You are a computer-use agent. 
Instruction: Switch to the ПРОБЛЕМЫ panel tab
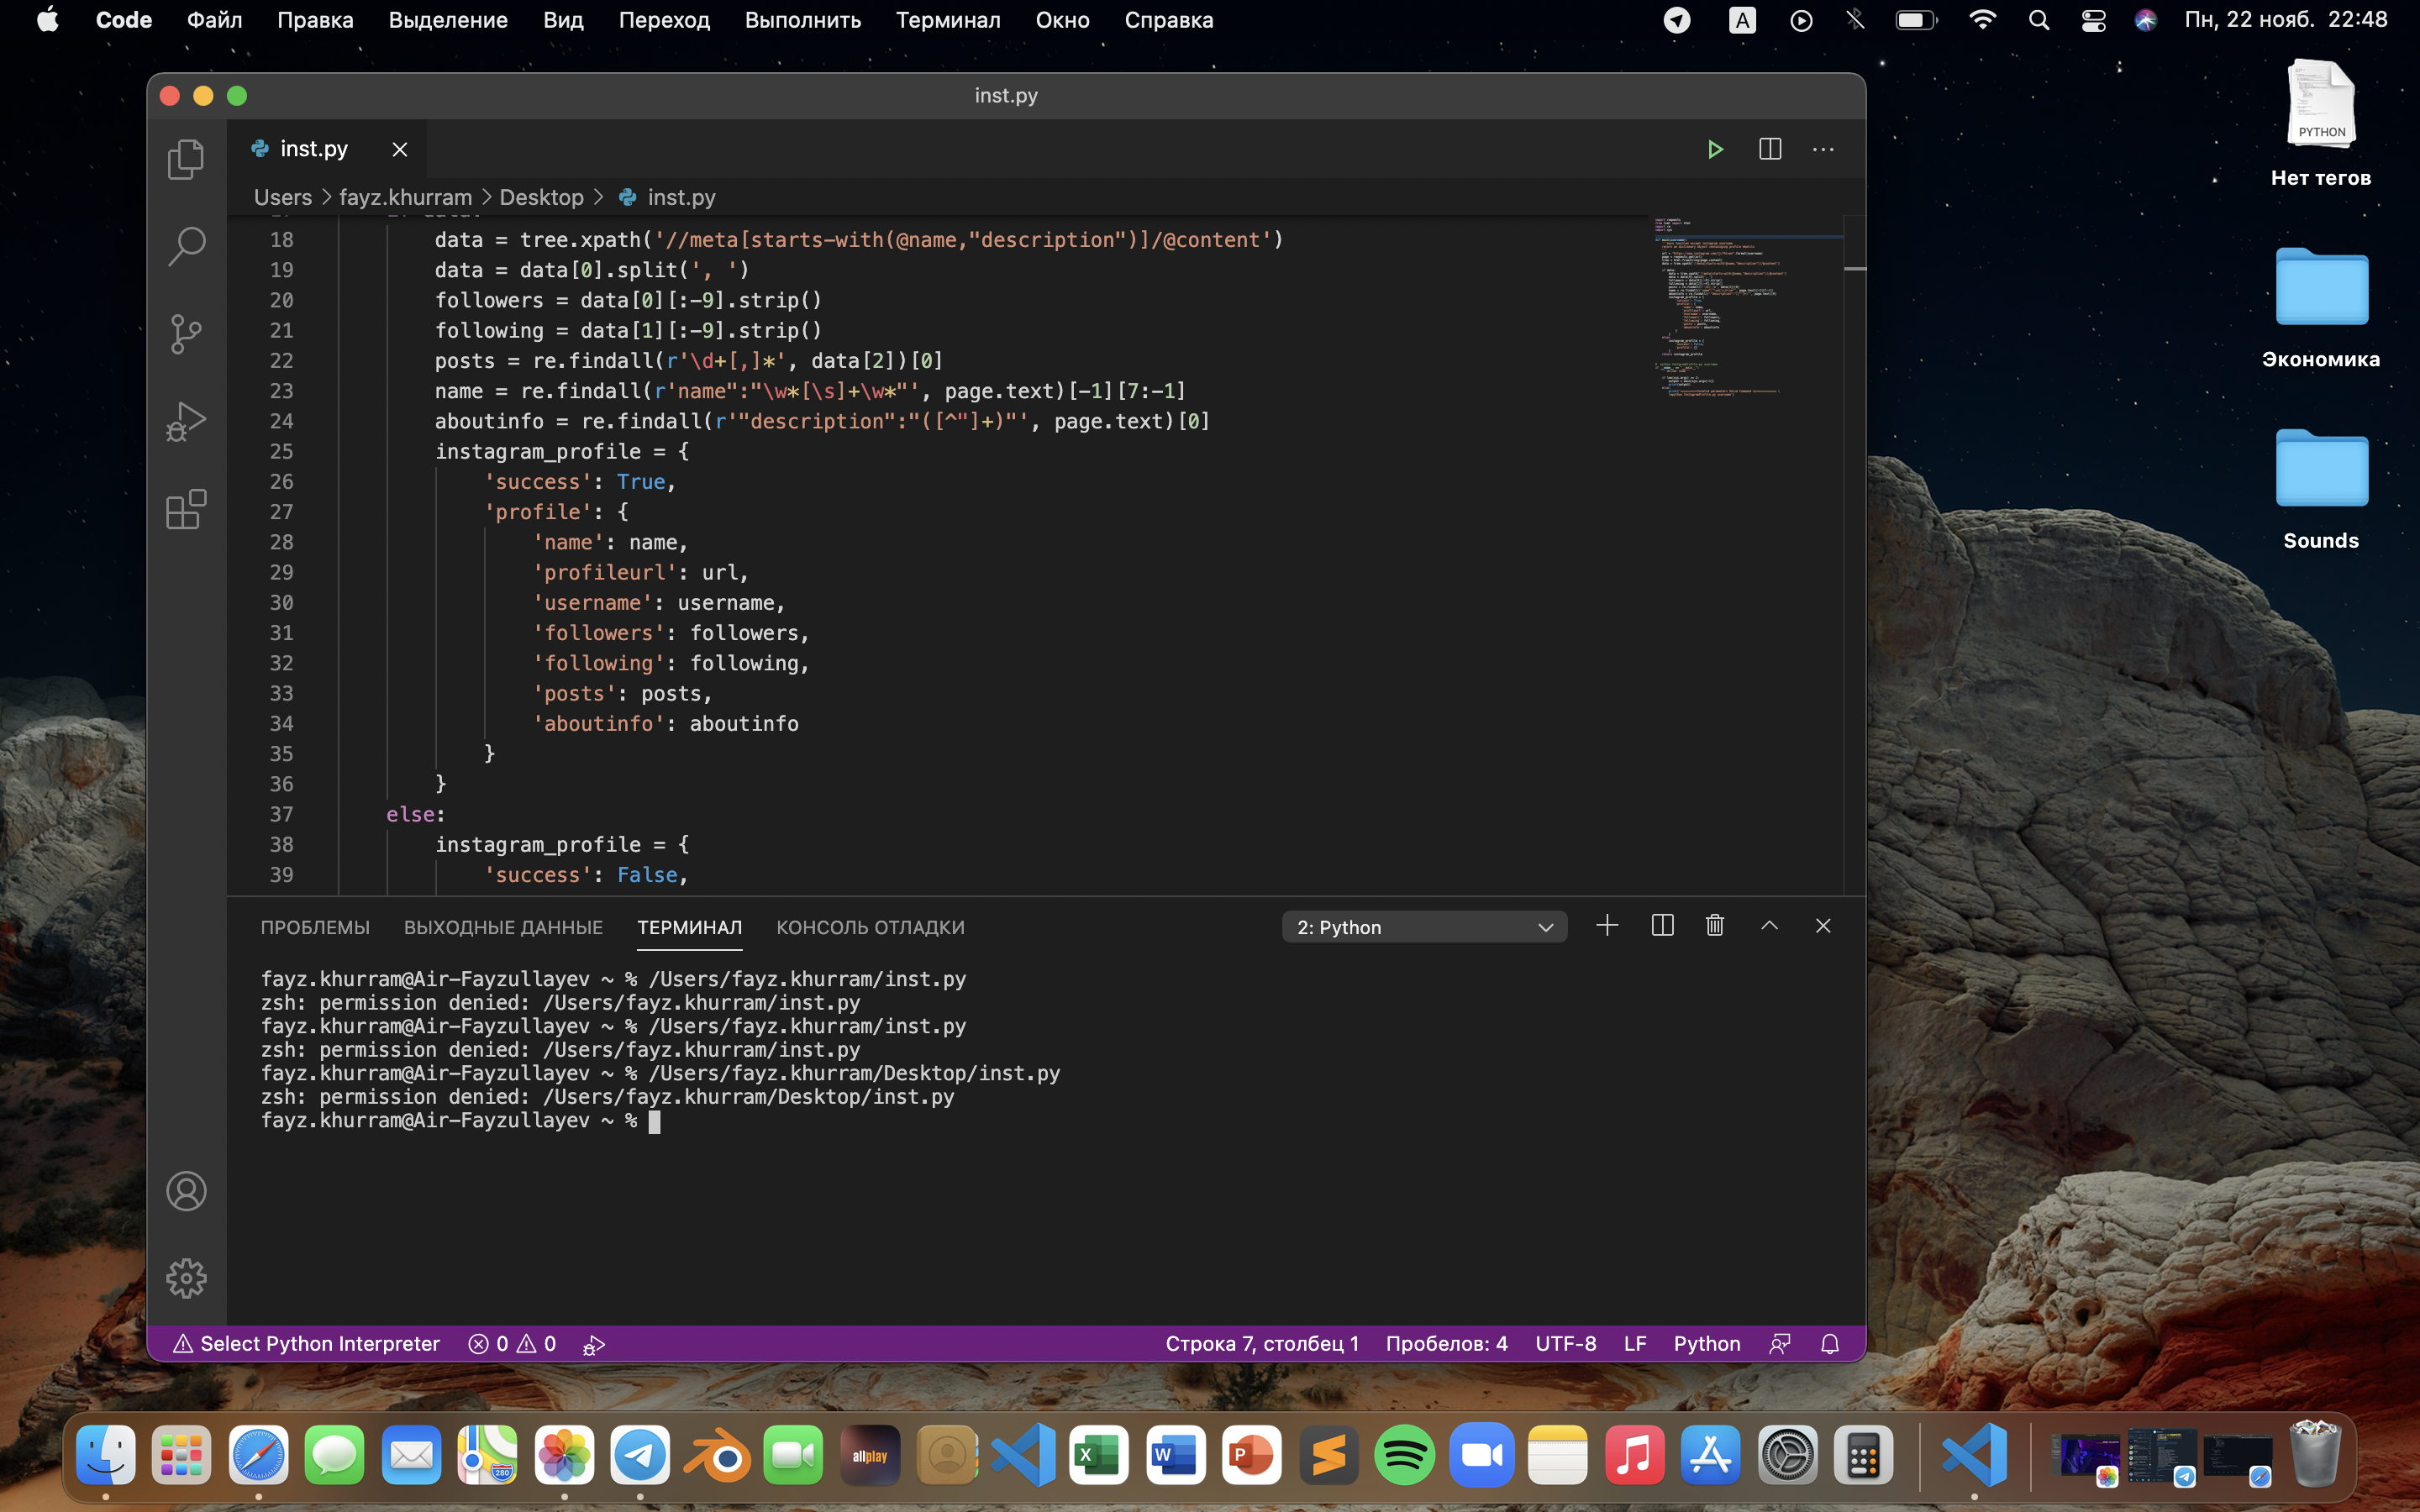coord(315,927)
